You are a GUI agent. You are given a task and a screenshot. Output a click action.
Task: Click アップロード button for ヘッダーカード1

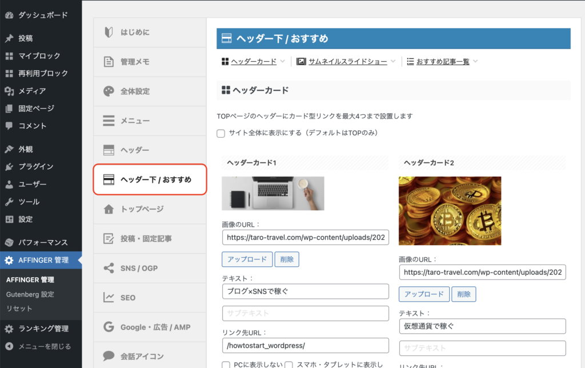point(247,259)
